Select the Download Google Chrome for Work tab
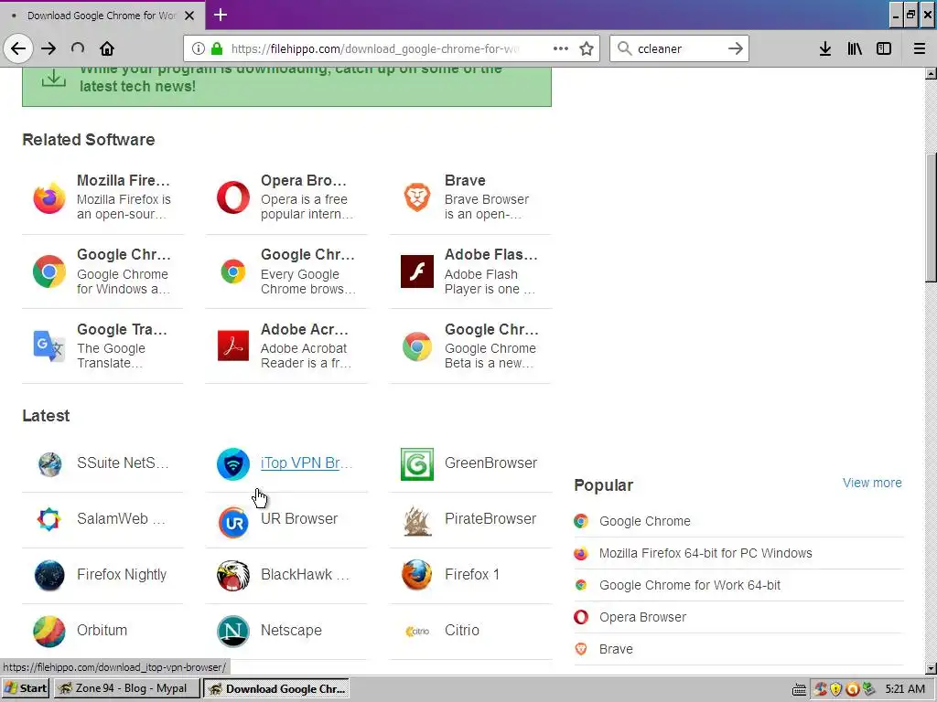Viewport: 937px width, 702px height. [102, 16]
